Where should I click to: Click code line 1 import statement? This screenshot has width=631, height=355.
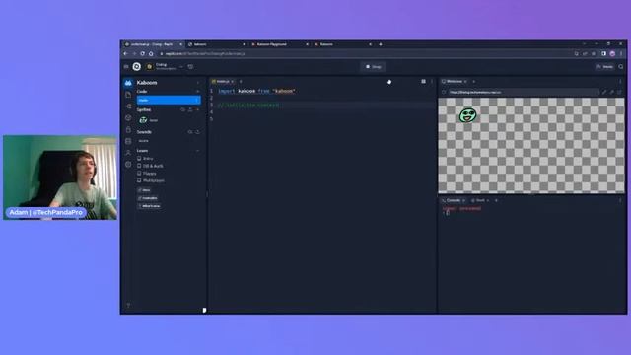coord(256,91)
